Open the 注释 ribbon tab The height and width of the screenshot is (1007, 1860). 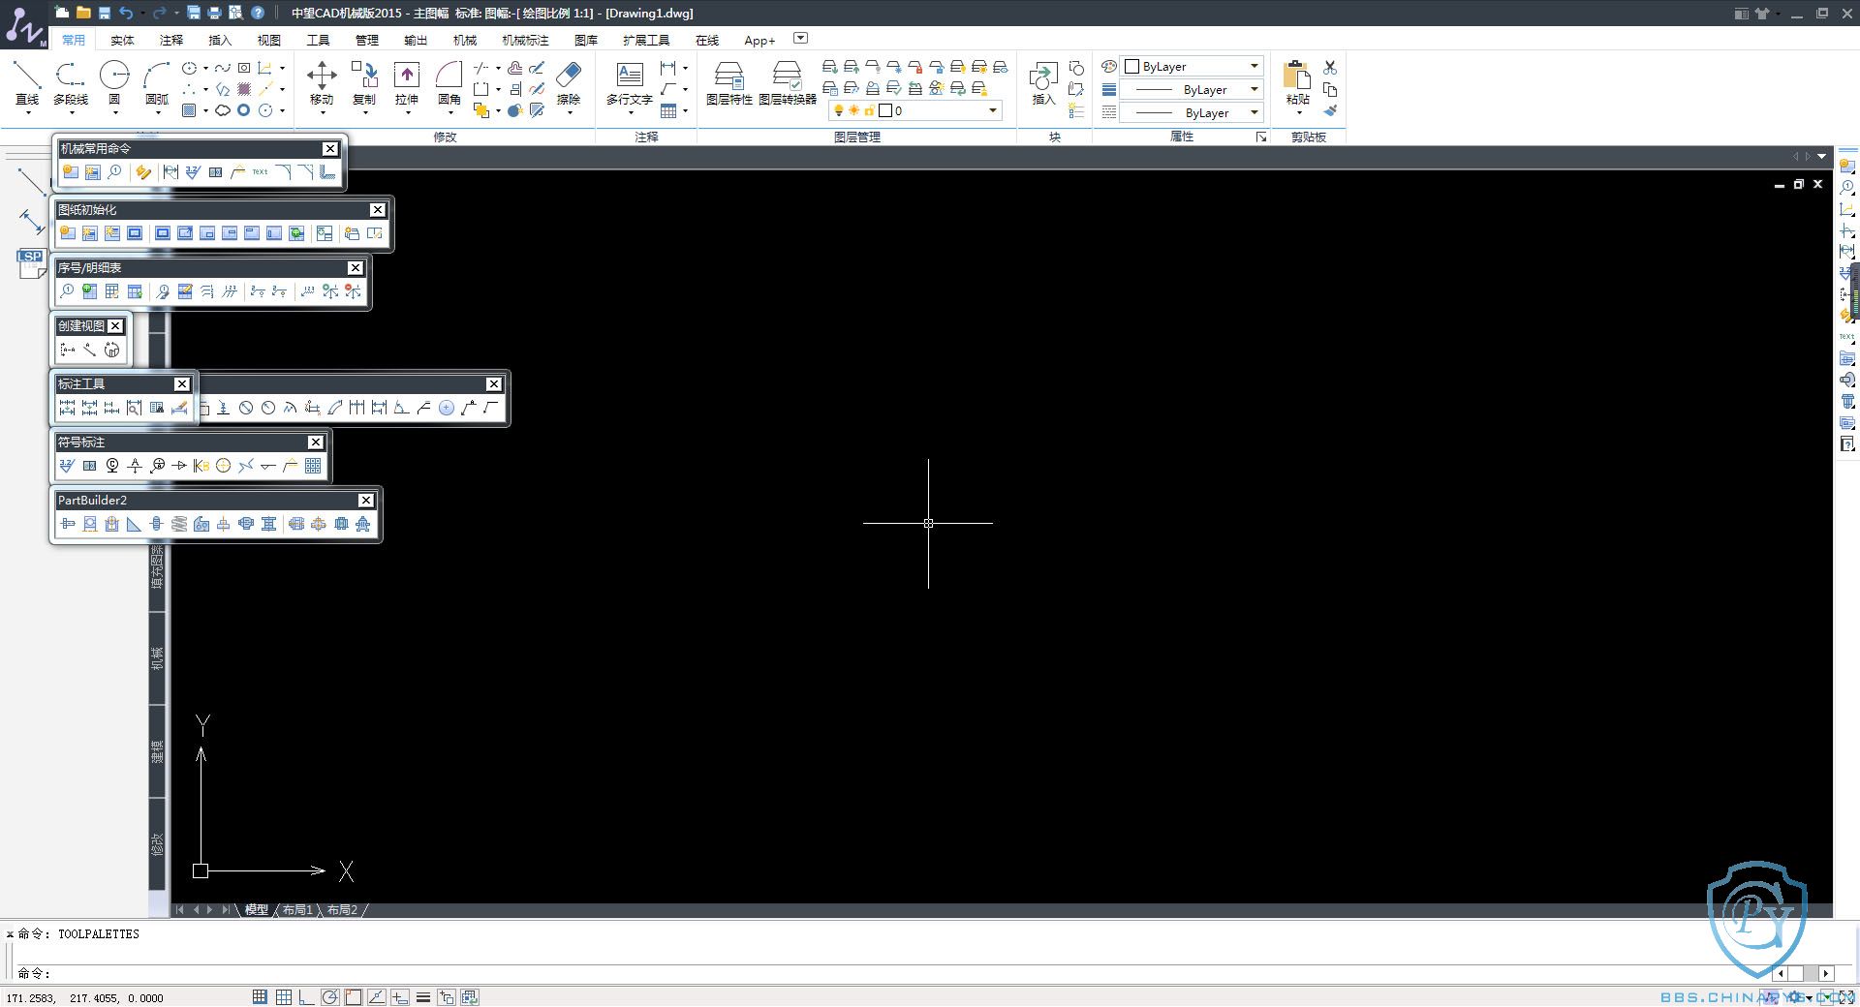171,40
